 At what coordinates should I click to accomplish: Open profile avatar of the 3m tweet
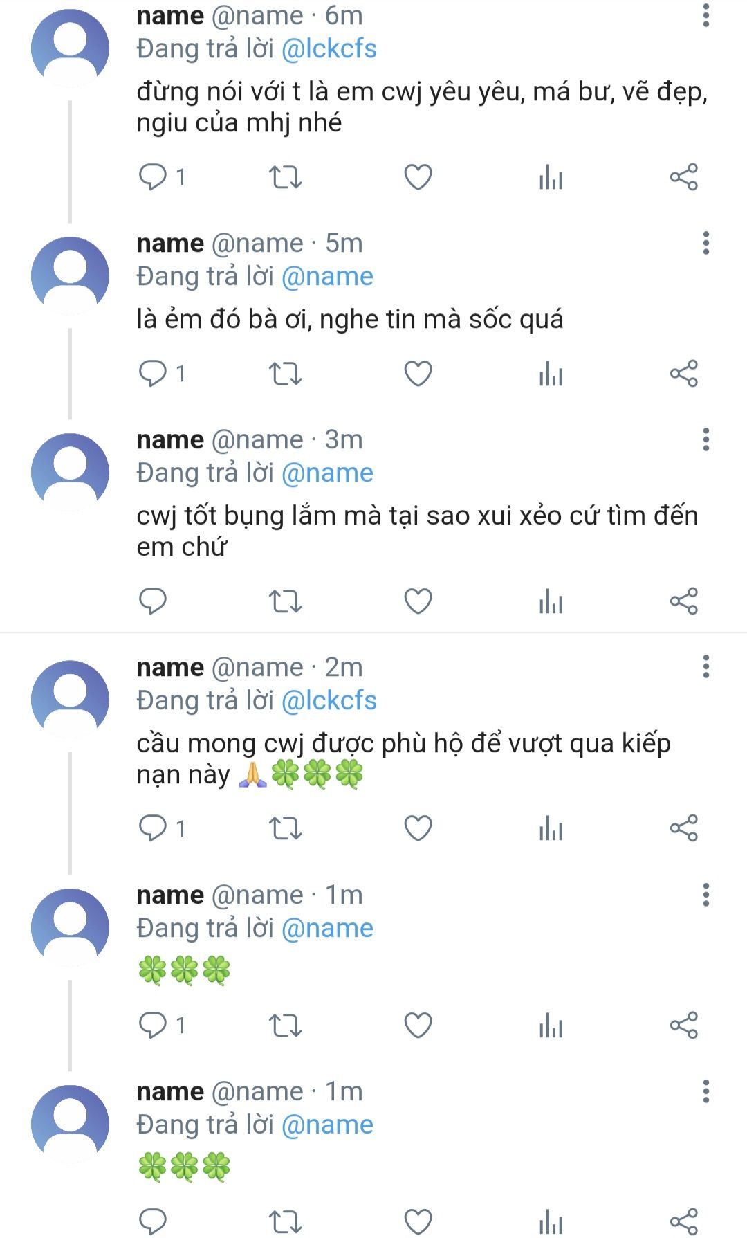[70, 472]
